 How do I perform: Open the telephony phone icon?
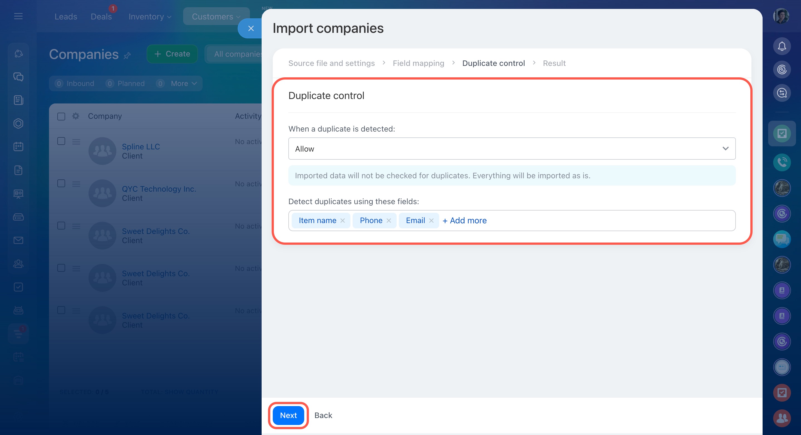[x=782, y=162]
